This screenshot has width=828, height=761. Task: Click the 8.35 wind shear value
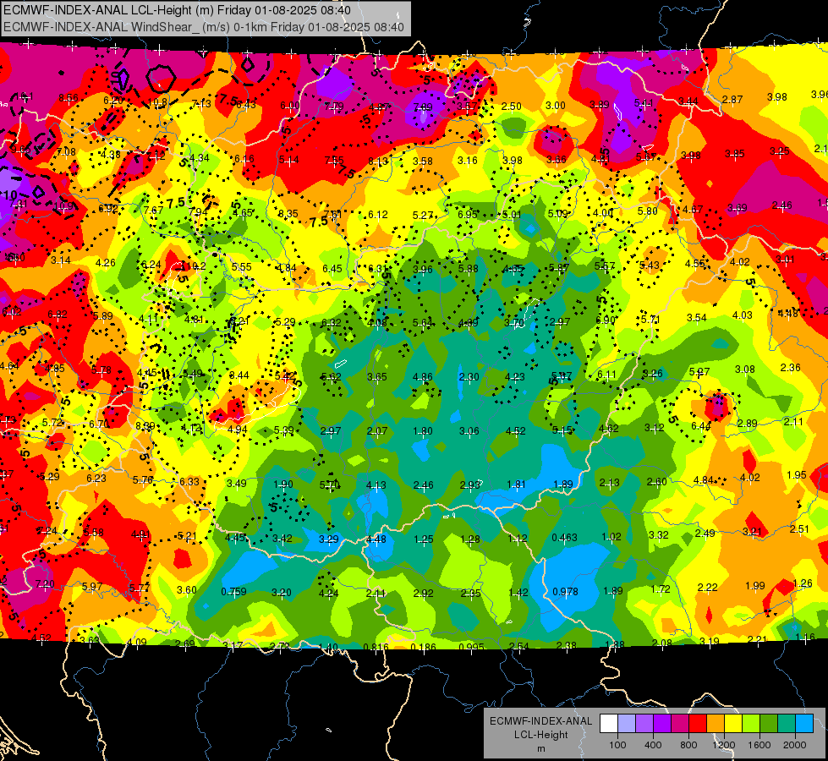pos(288,214)
